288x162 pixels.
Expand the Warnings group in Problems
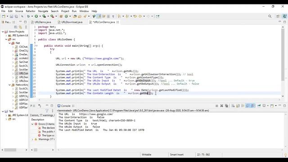click(32, 139)
